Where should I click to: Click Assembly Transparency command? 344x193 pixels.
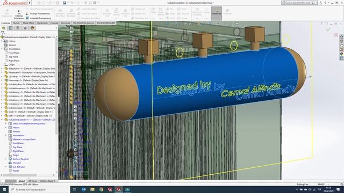click(38, 18)
